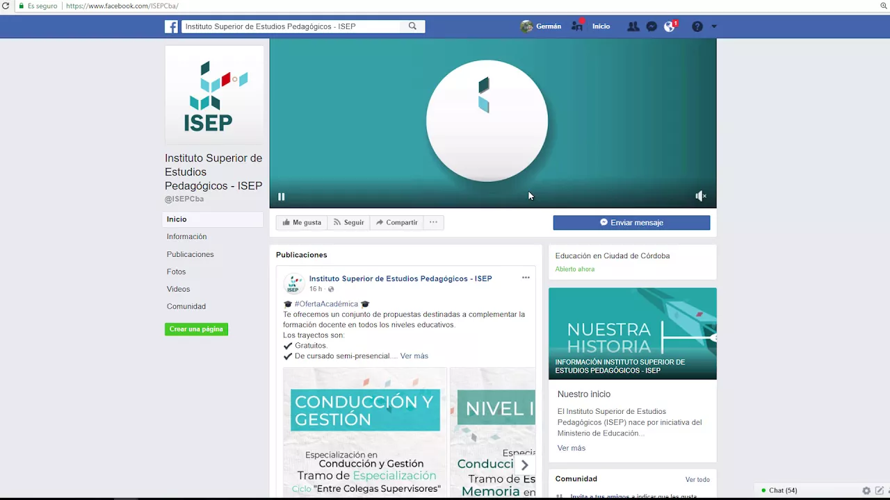The width and height of the screenshot is (890, 500).
Task: Click the browser reload button
Action: pos(6,6)
